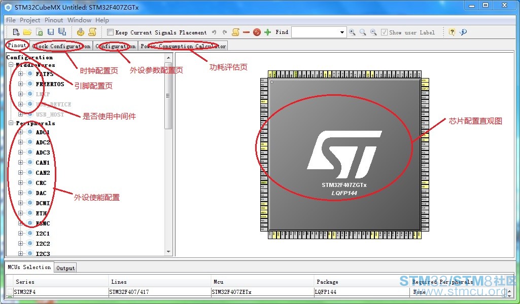Select the ETH tree item
The width and height of the screenshot is (520, 304).
coord(41,213)
